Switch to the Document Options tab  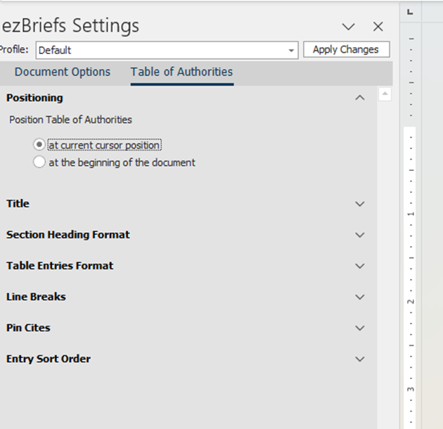[x=63, y=72]
